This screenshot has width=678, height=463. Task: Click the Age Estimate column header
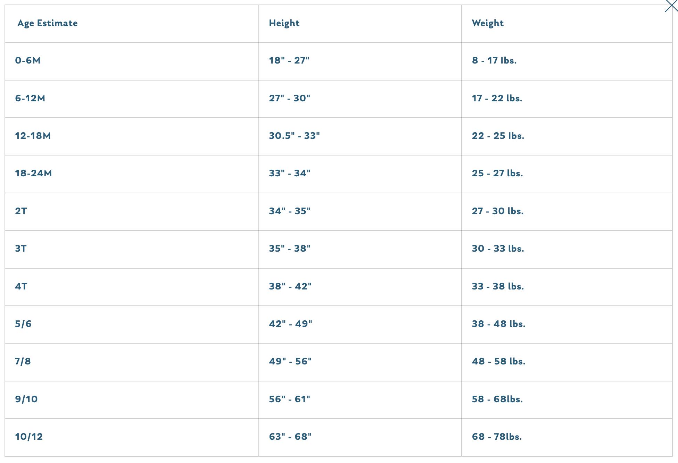point(48,23)
